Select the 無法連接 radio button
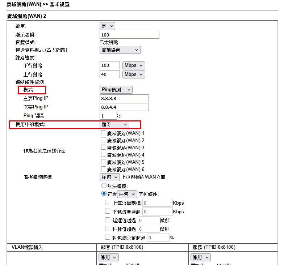284x265 pixels. (x=104, y=186)
